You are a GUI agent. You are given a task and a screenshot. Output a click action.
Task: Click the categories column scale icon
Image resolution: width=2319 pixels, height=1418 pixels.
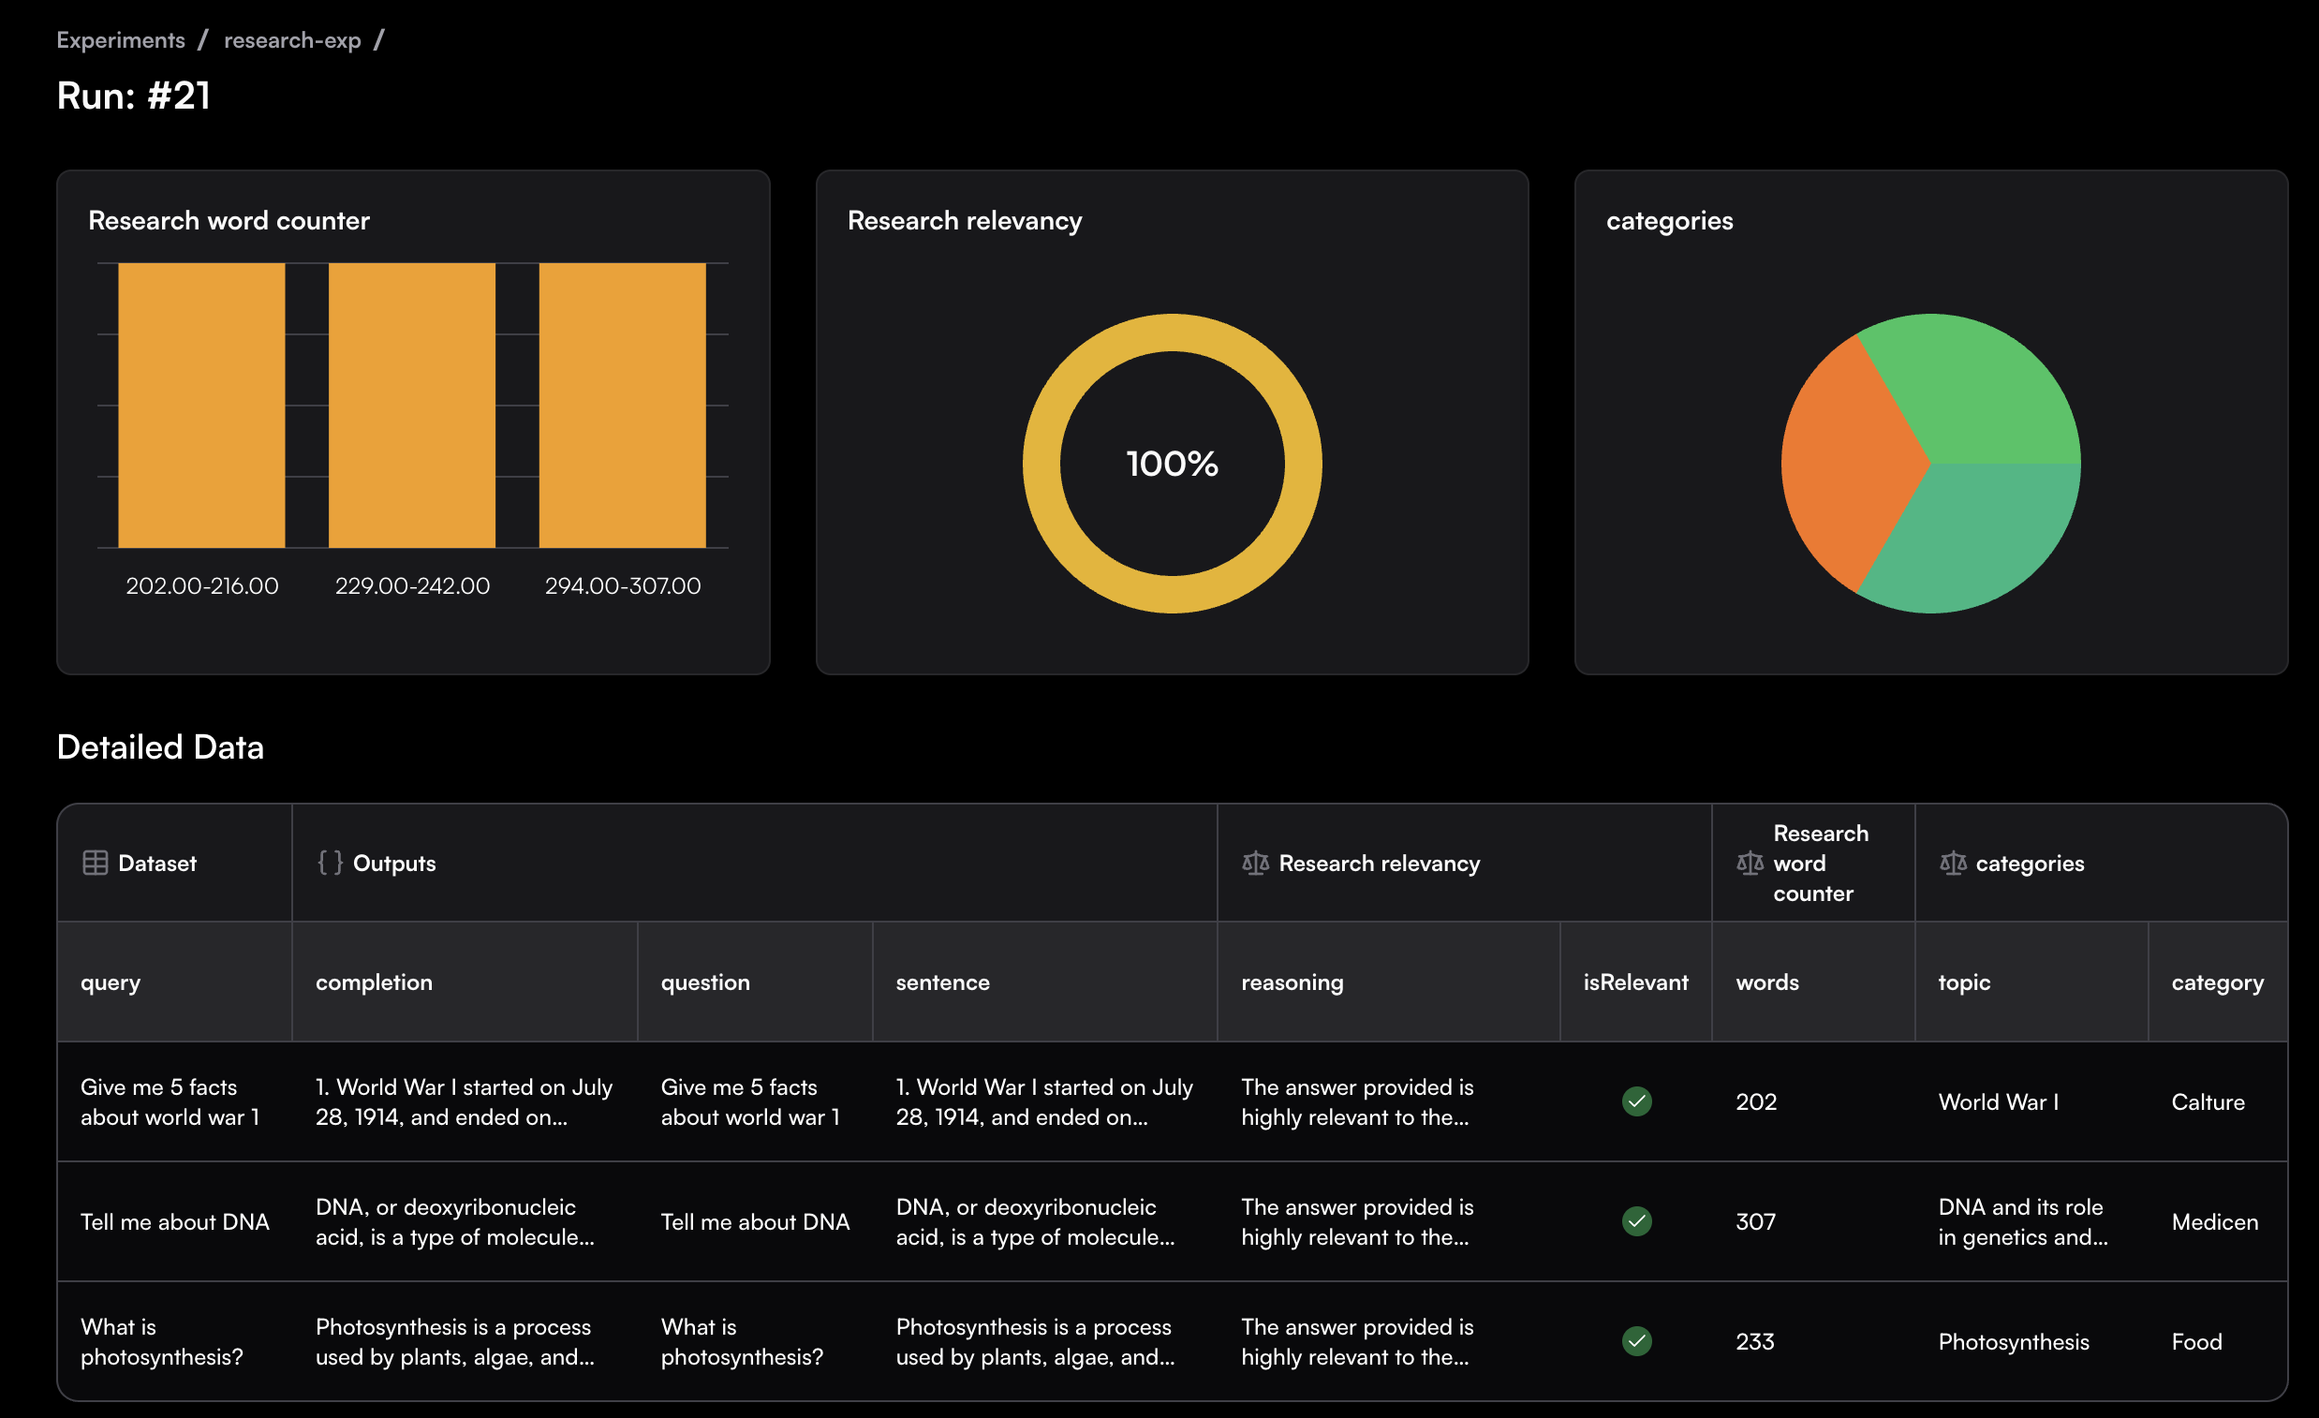[x=1952, y=863]
